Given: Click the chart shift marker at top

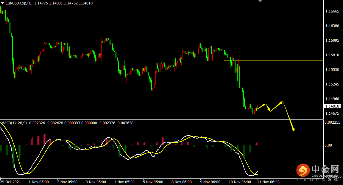Looking at the screenshot, I should pyautogui.click(x=260, y=1).
